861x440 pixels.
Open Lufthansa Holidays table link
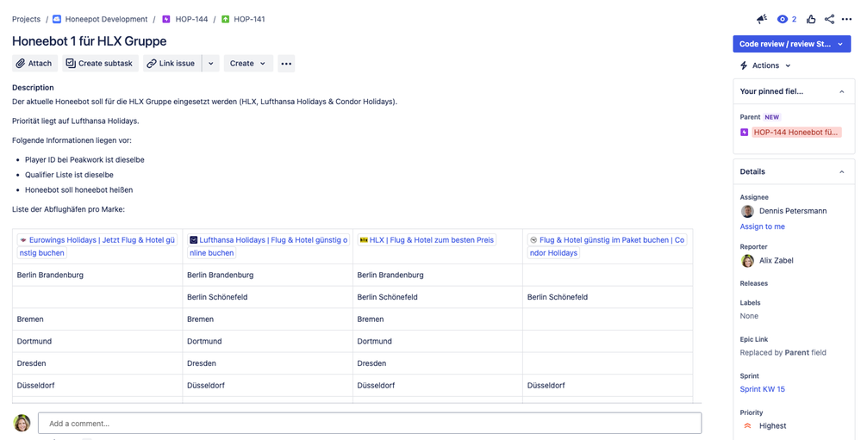[x=268, y=246]
